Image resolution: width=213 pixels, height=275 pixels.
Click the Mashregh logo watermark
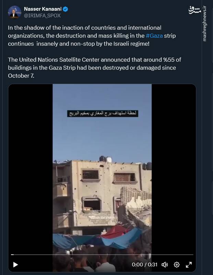click(194, 10)
